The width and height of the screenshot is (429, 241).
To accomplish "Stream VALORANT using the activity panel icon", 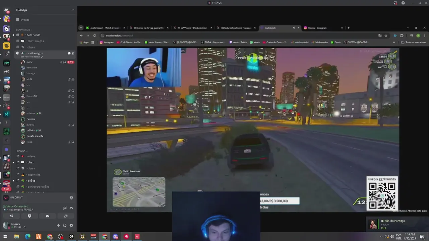I will pos(71,198).
